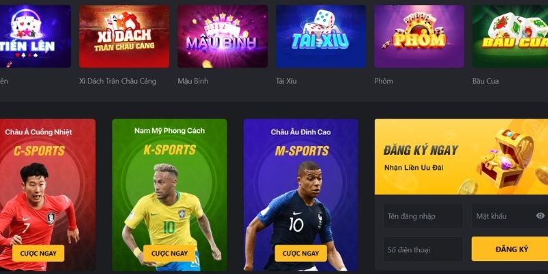Open the Bầu Cua game thumbnail
548x274 pixels.
(x=510, y=36)
